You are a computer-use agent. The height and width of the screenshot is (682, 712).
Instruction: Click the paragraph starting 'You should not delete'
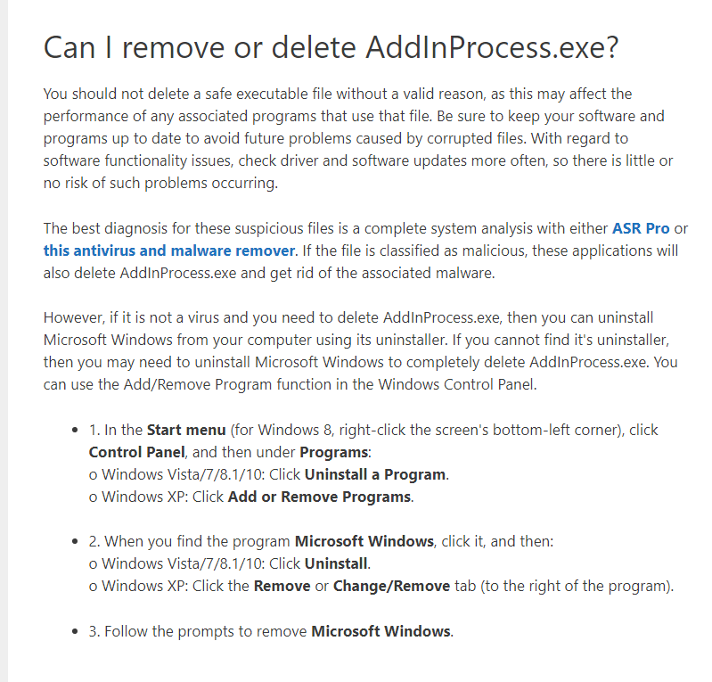pos(358,138)
